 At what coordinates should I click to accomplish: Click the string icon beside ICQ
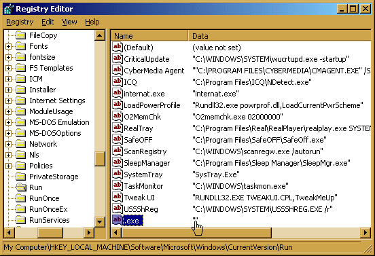pyautogui.click(x=118, y=81)
